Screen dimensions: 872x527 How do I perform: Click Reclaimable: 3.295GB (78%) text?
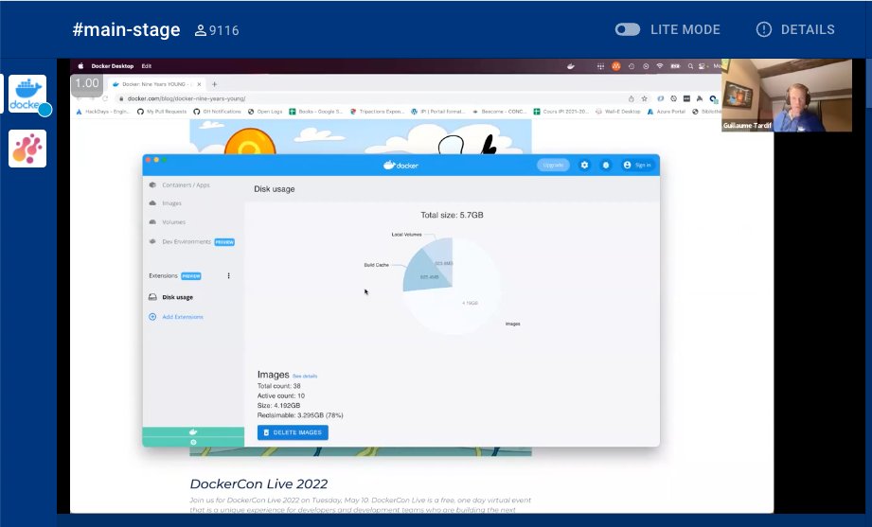coord(300,415)
